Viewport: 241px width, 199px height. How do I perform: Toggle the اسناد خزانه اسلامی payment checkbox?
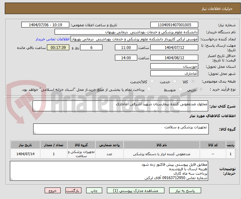(x=149, y=89)
